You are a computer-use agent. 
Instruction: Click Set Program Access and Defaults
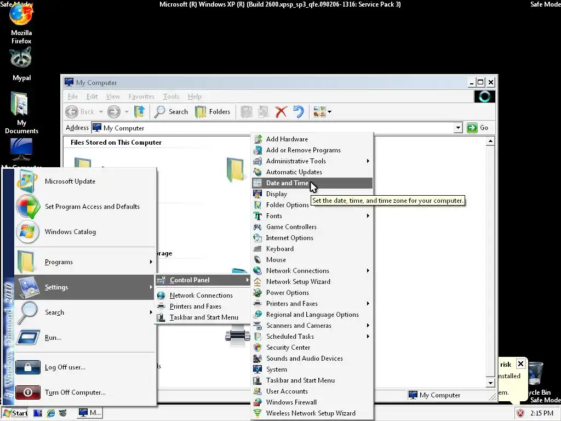pyautogui.click(x=85, y=207)
